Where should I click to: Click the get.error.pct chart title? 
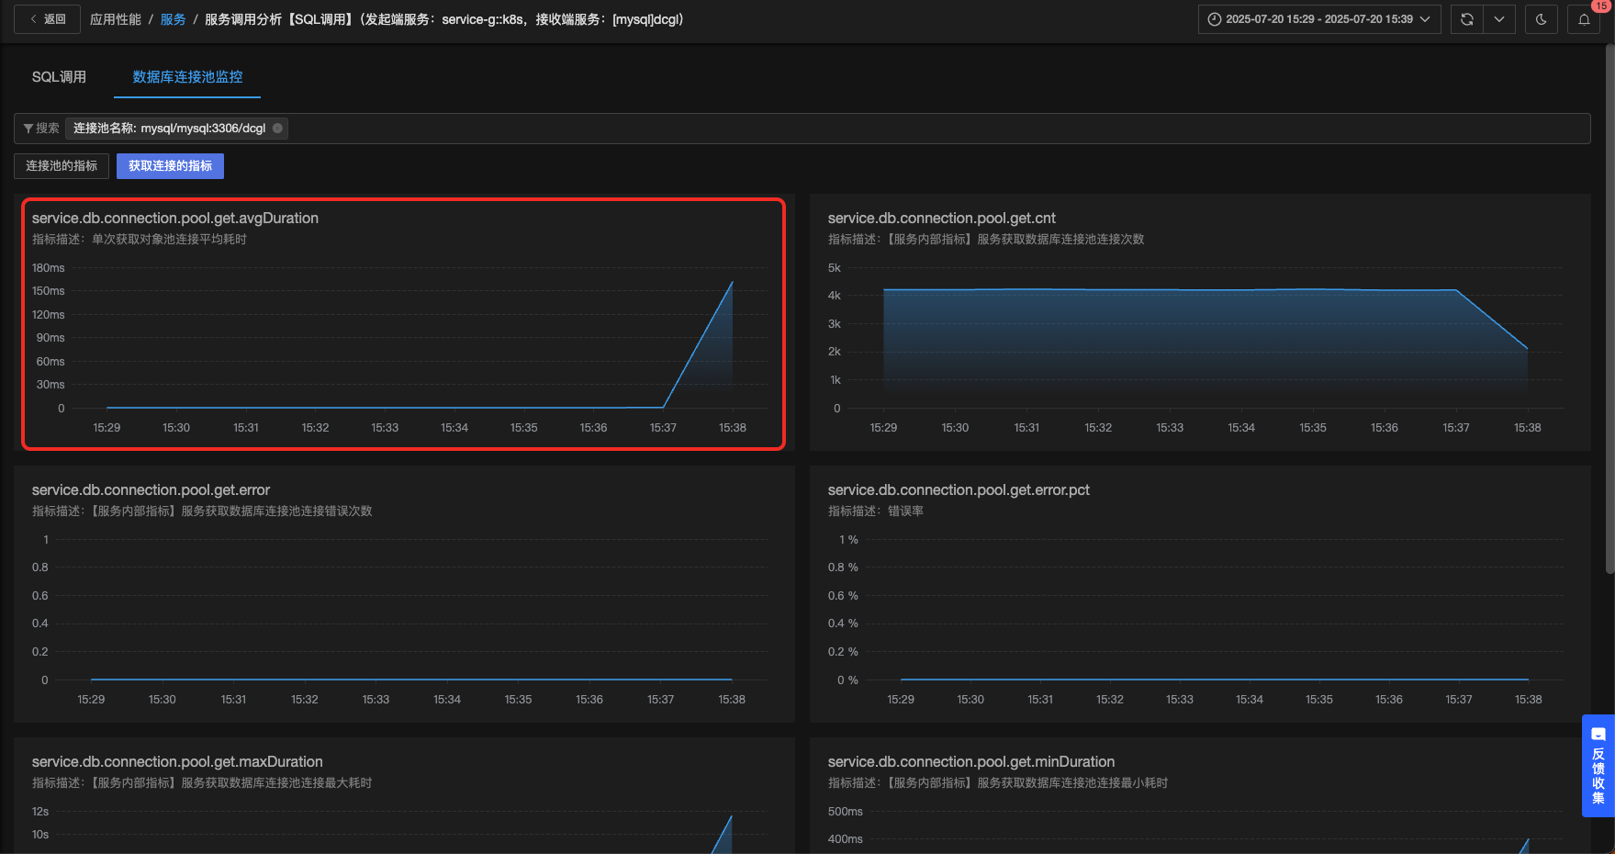coord(959,490)
